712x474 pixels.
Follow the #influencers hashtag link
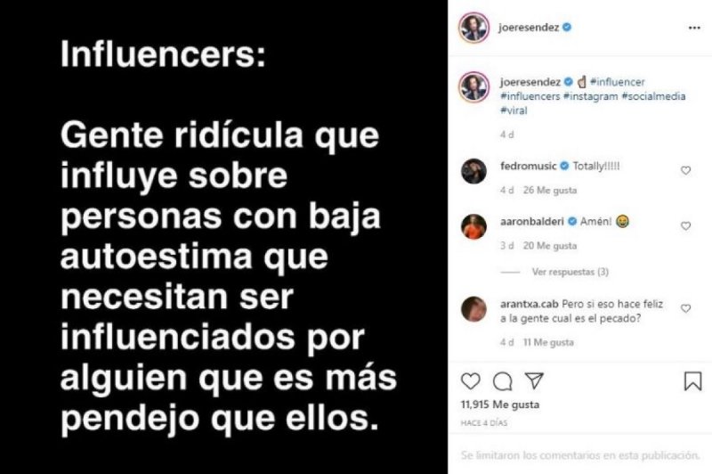[x=530, y=96]
